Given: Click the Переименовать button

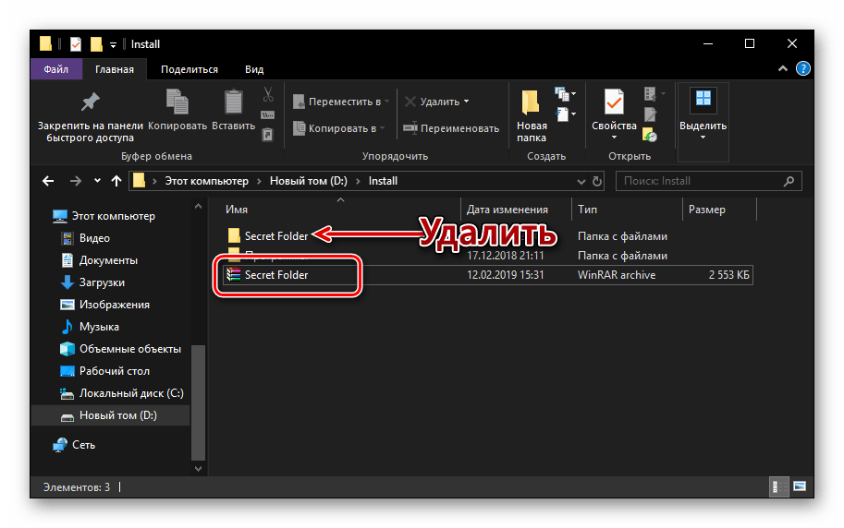Looking at the screenshot, I should (451, 128).
